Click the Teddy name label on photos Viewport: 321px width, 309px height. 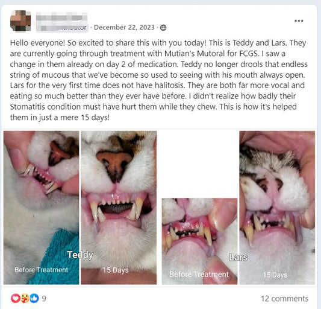point(80,255)
